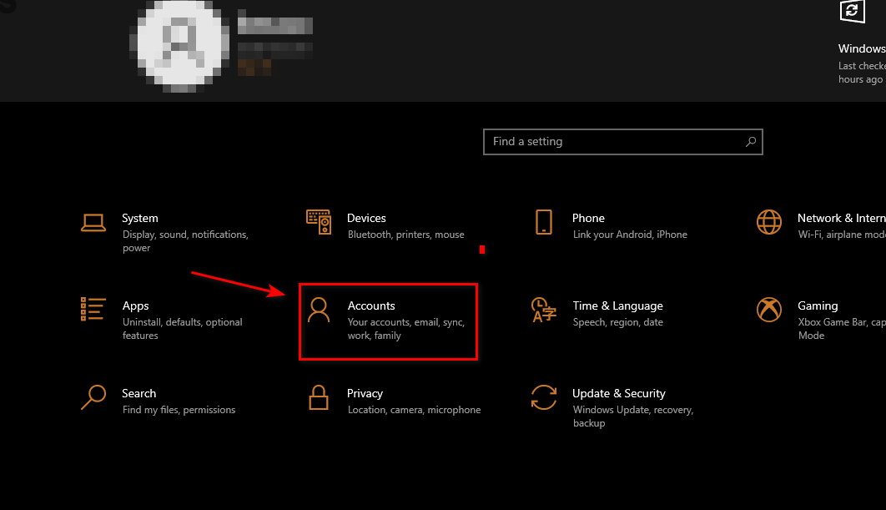Open the Phone icon
Viewport: 886px width, 510px height.
[x=544, y=222]
